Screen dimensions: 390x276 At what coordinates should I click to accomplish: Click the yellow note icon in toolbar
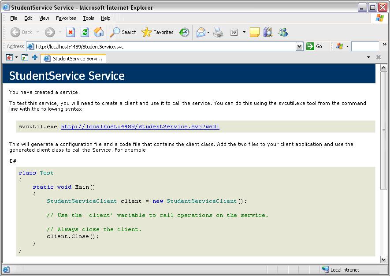coord(254,32)
